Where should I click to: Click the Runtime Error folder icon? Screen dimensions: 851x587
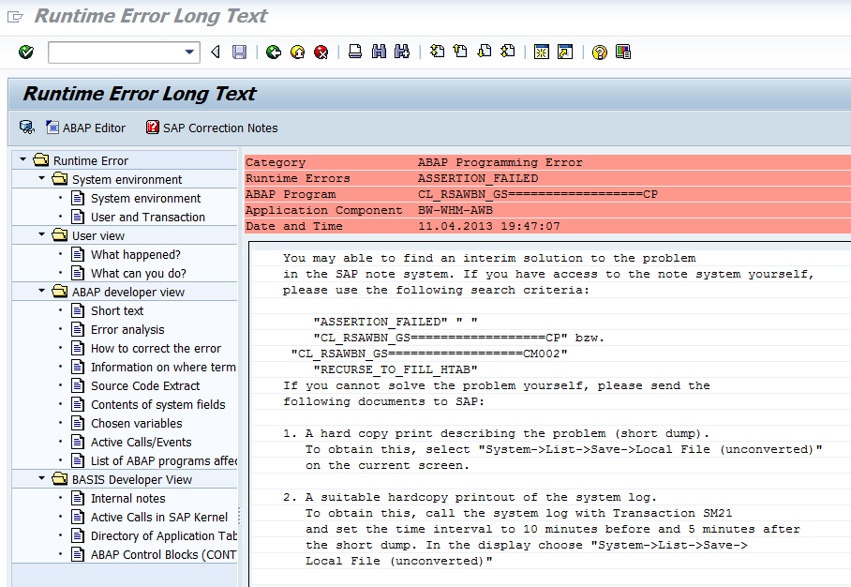tap(40, 160)
